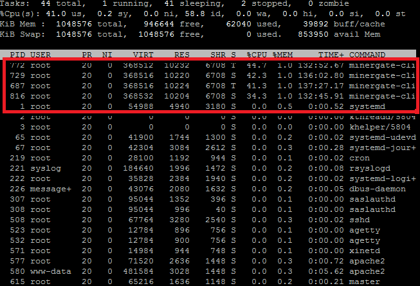The height and width of the screenshot is (286, 420).
Task: Click the 39892 buff/cache value
Action: click(316, 24)
